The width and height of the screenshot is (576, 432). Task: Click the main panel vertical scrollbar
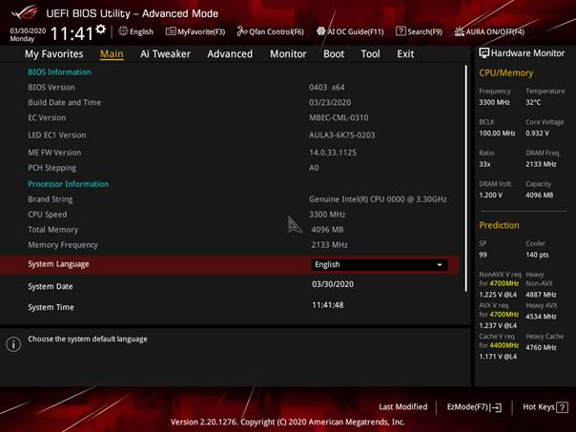tap(466, 178)
